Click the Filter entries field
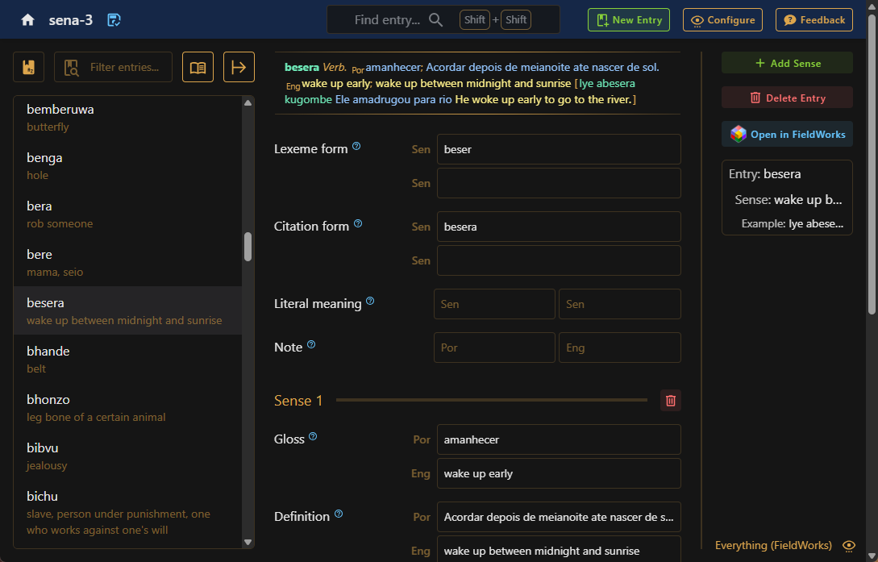Screen dimensions: 878x562 pyautogui.click(x=113, y=68)
